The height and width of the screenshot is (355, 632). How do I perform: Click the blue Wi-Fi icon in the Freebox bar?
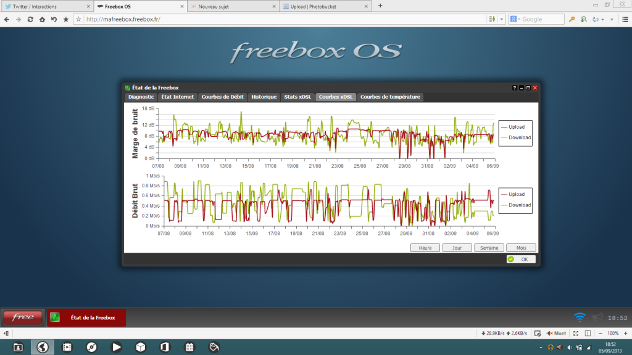coord(580,317)
